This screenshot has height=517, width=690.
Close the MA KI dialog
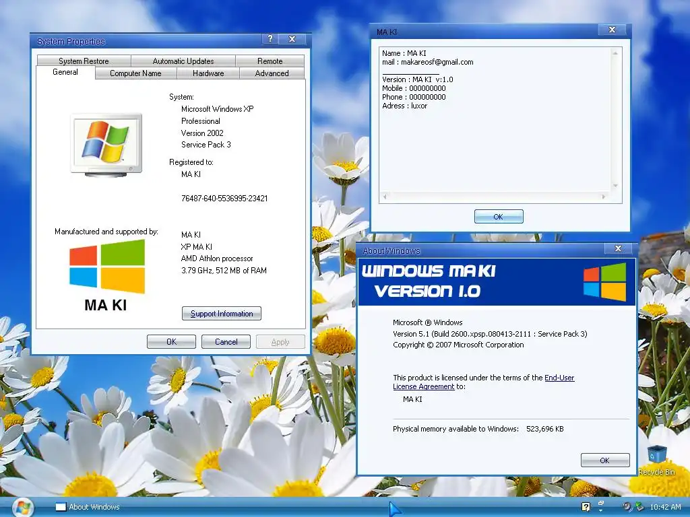pyautogui.click(x=612, y=30)
